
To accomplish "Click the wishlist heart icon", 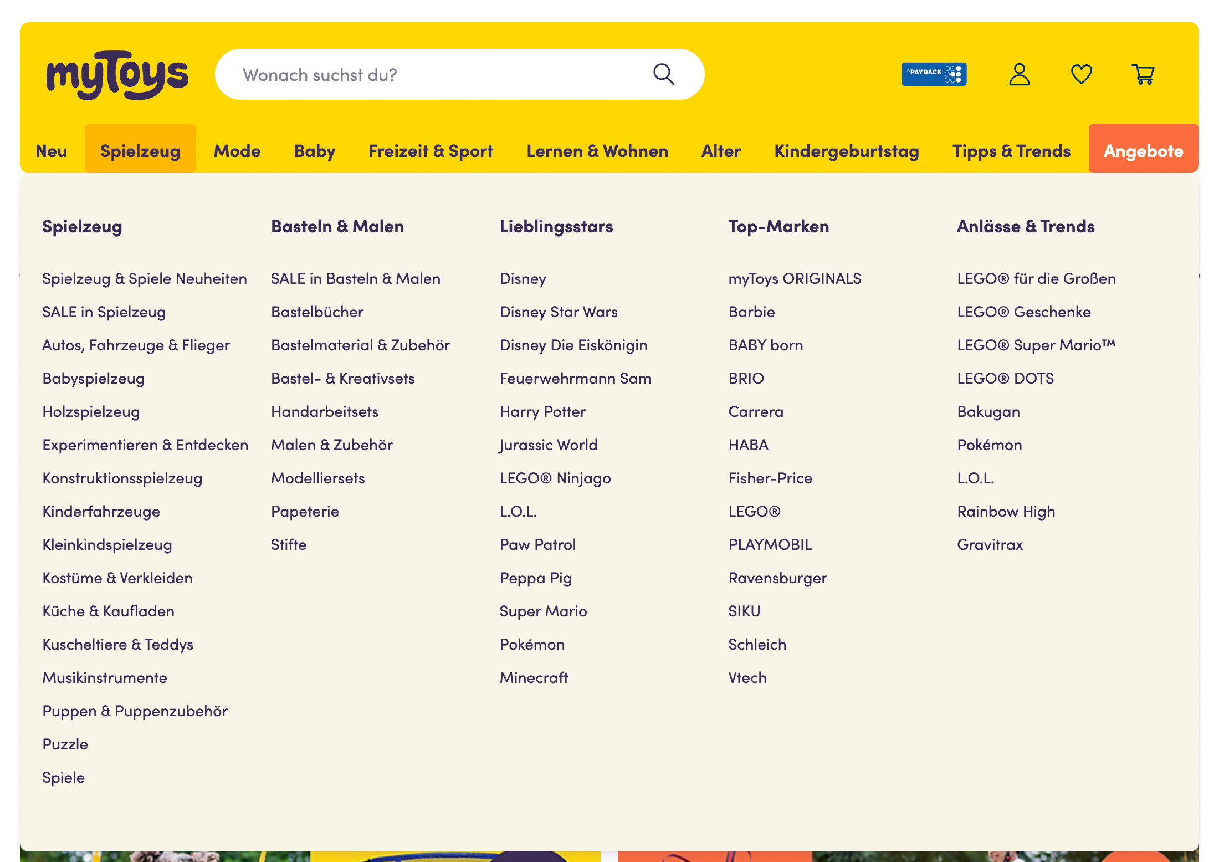I will pyautogui.click(x=1082, y=74).
